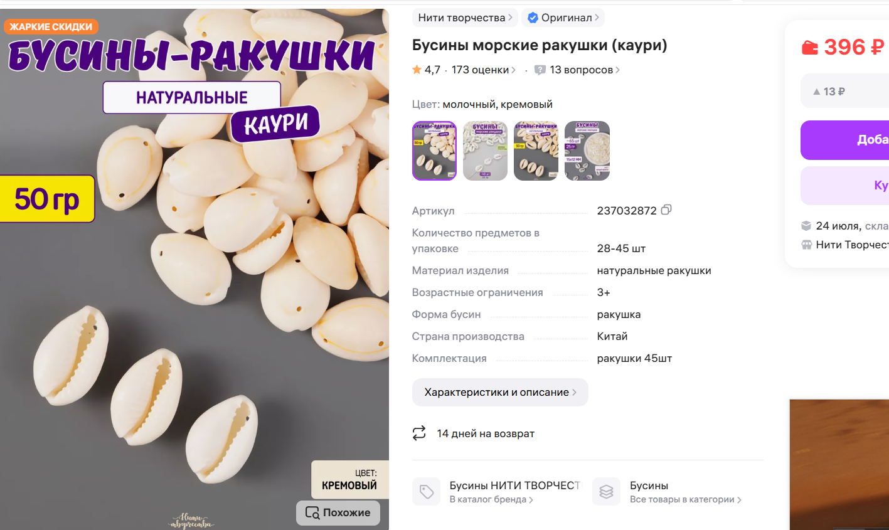Open the 173 оценки reviews chevron link
The width and height of the screenshot is (889, 530).
coord(484,70)
